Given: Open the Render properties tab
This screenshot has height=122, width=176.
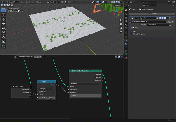Looking at the screenshot, I should pyautogui.click(x=126, y=14).
